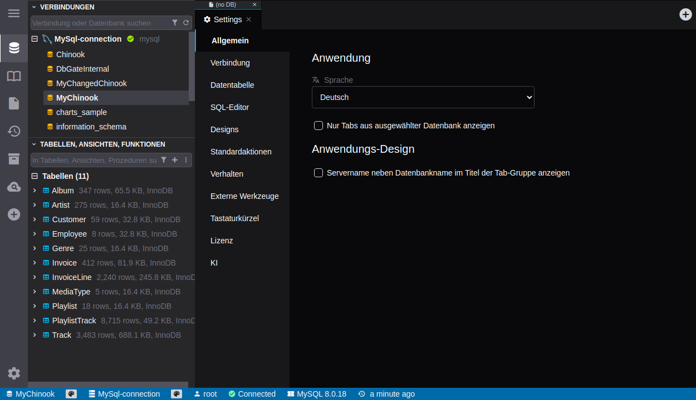This screenshot has height=400, width=696.
Task: Refresh the connections list
Action: coord(186,23)
